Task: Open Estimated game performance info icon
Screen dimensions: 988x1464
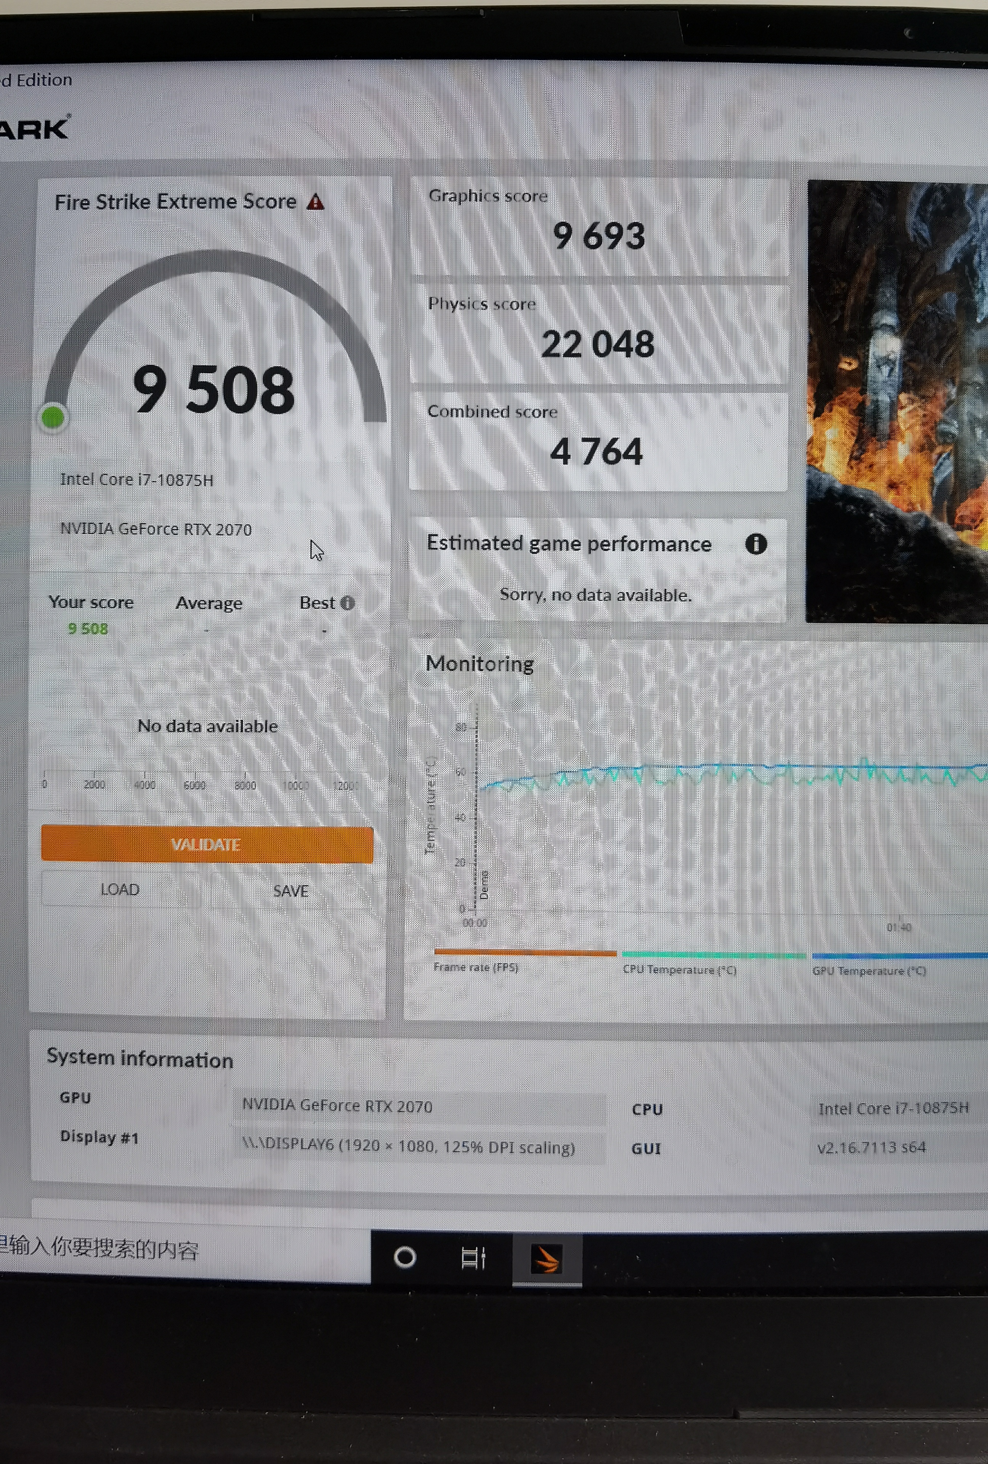Action: point(755,544)
